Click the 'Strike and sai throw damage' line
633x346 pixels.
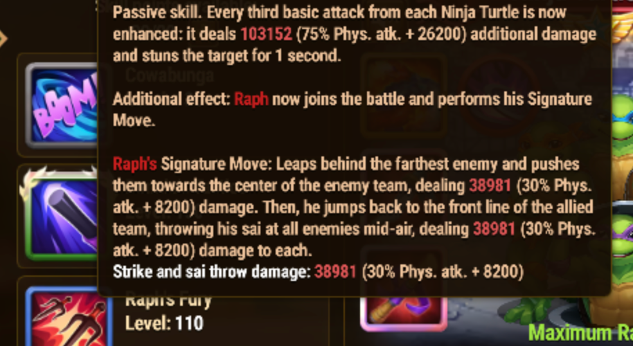tap(318, 272)
